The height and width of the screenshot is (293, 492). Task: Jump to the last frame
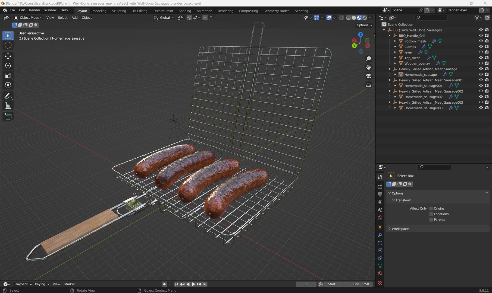[x=205, y=284]
